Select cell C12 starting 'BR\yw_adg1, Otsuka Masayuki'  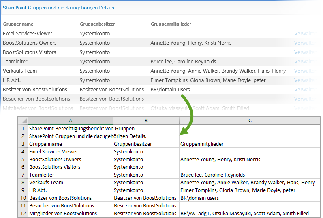(250, 213)
